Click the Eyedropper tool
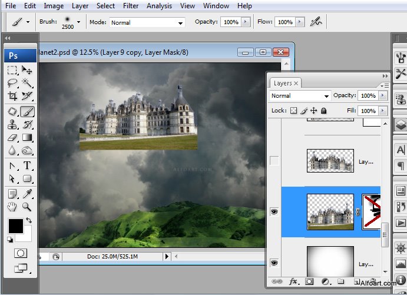Viewport: 407px width, 295px height. pyautogui.click(x=27, y=193)
